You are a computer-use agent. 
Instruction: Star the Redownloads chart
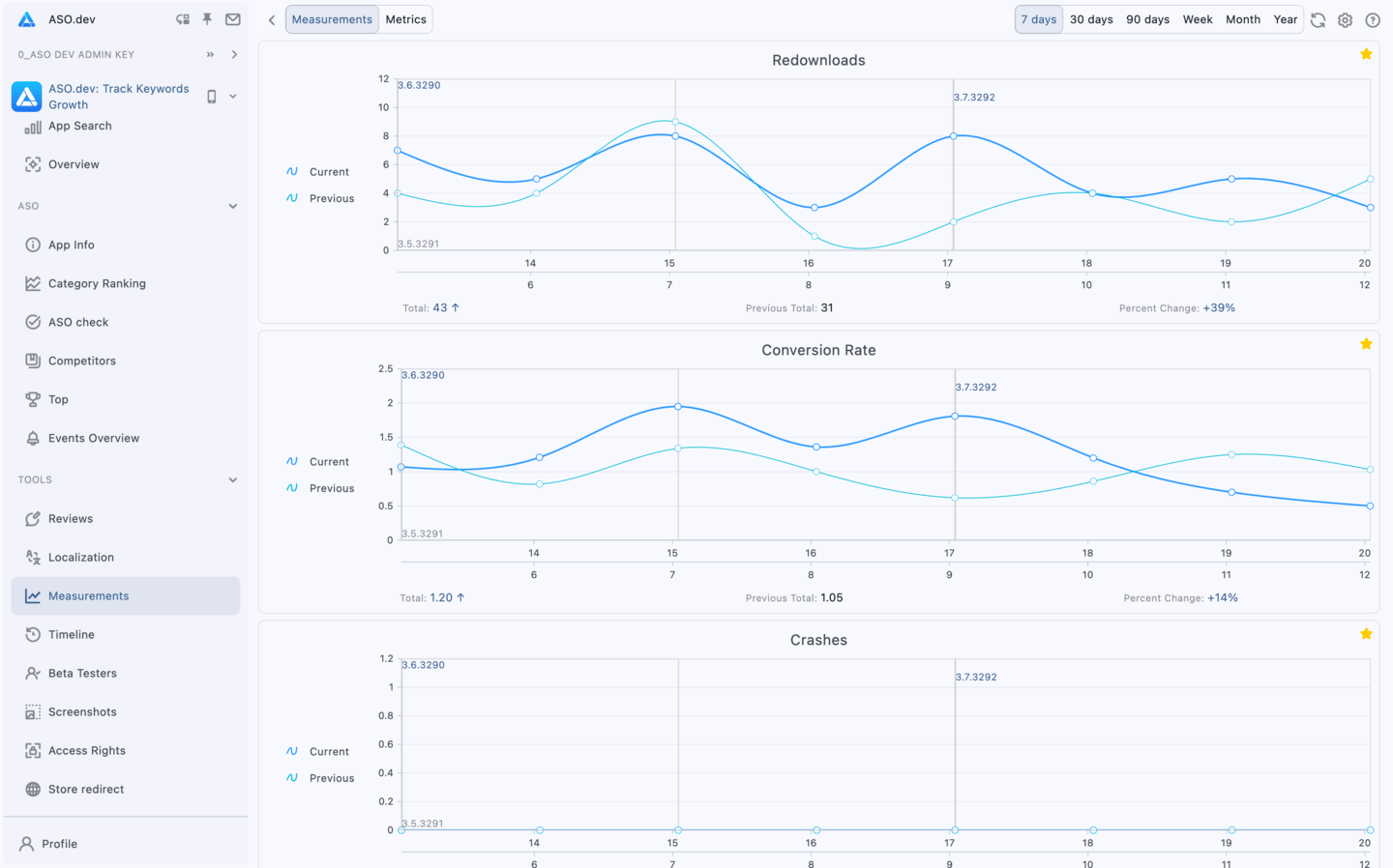(1366, 54)
